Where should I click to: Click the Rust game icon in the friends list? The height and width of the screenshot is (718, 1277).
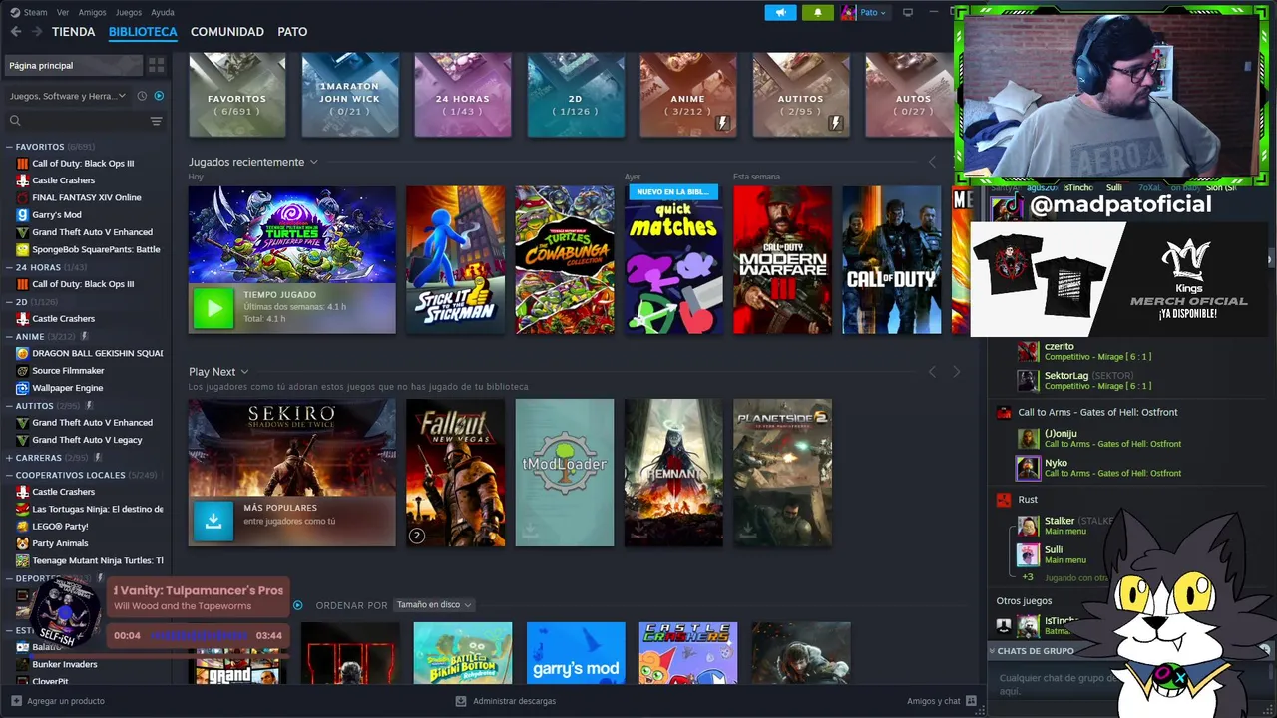1004,500
